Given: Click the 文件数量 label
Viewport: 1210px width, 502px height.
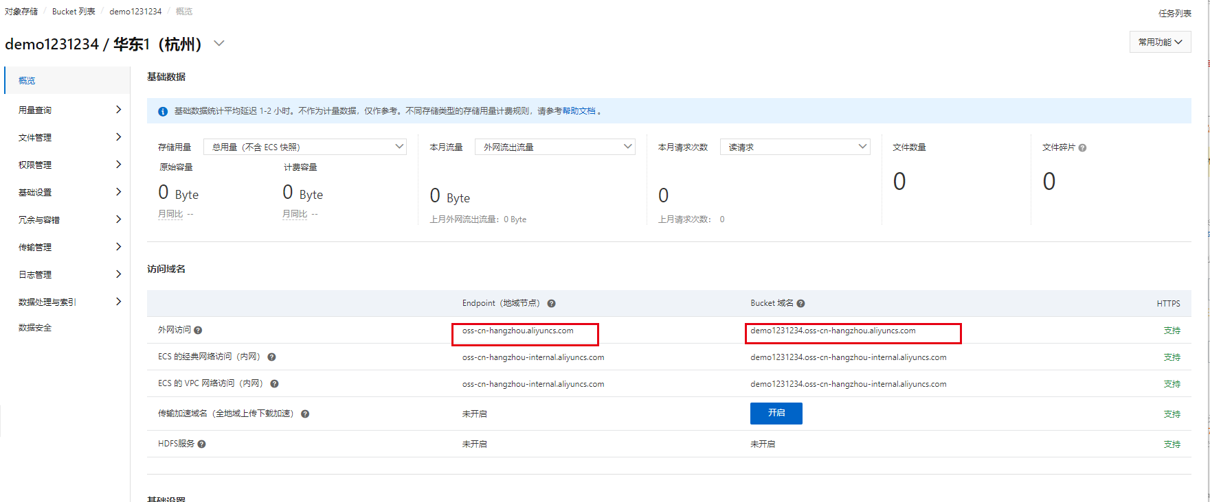Looking at the screenshot, I should 909,147.
